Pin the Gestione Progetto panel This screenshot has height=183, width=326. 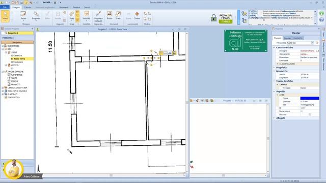pos(32,28)
